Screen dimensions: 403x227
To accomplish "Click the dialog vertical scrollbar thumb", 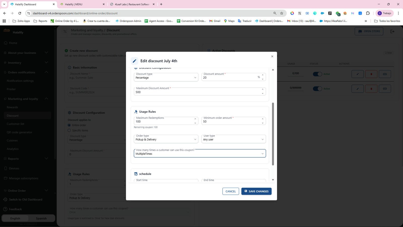I will pos(273,134).
